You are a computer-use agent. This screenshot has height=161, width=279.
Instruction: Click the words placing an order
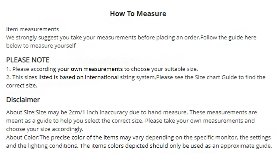click(x=178, y=38)
